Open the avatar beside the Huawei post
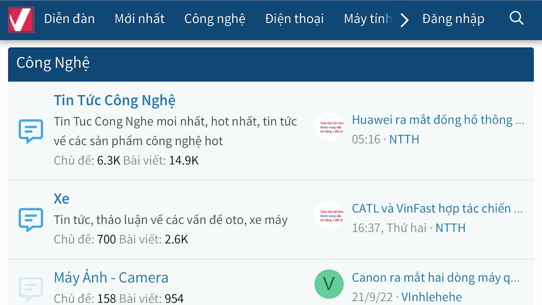The width and height of the screenshot is (542, 305). coord(329,126)
